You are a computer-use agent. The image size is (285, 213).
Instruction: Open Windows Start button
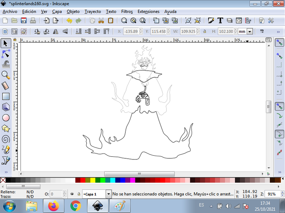tap(9, 206)
